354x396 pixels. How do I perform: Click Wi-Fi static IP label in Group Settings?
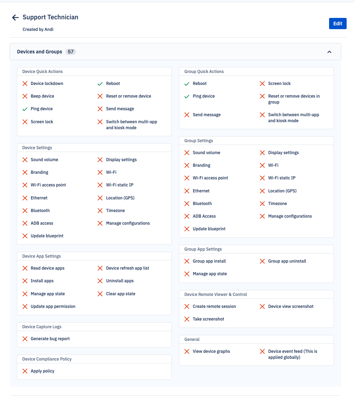[x=282, y=178]
